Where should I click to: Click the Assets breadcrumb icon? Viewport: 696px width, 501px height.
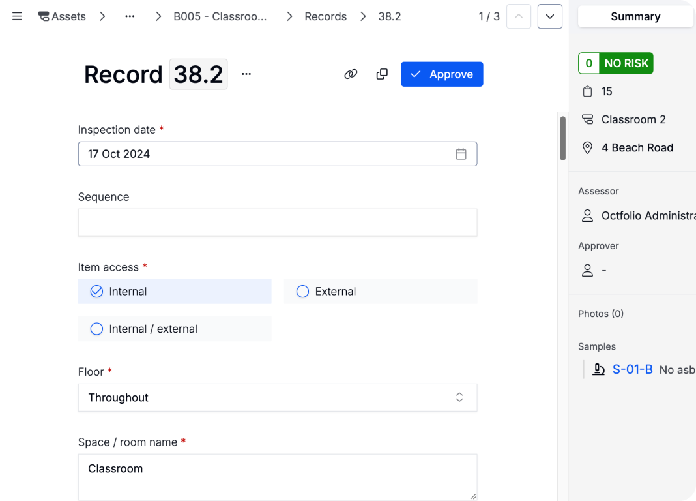[44, 16]
